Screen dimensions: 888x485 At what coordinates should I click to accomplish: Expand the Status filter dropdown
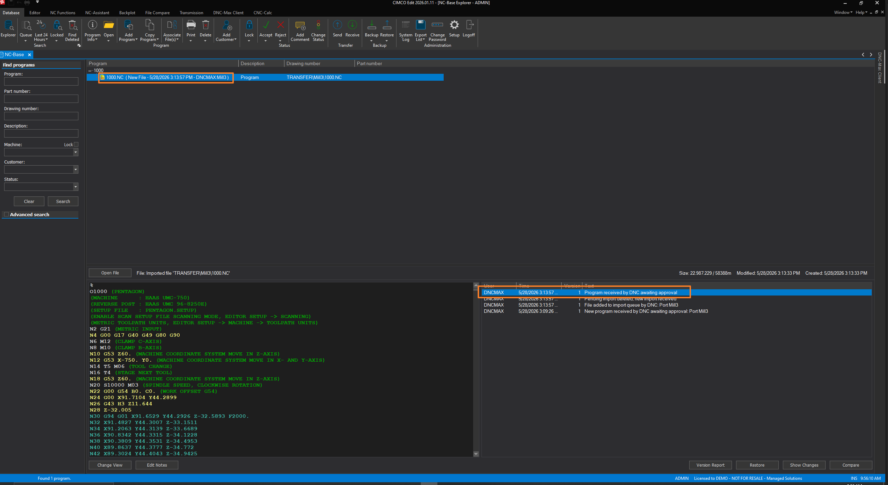pos(76,187)
